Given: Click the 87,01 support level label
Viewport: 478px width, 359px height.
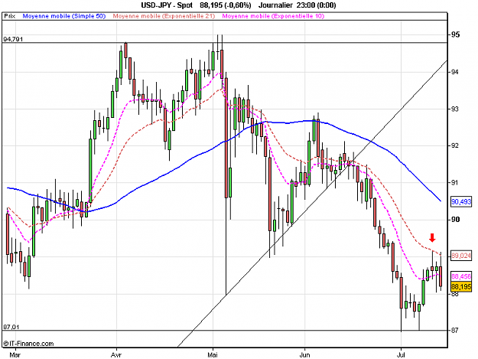Looking at the screenshot, I should [11, 327].
